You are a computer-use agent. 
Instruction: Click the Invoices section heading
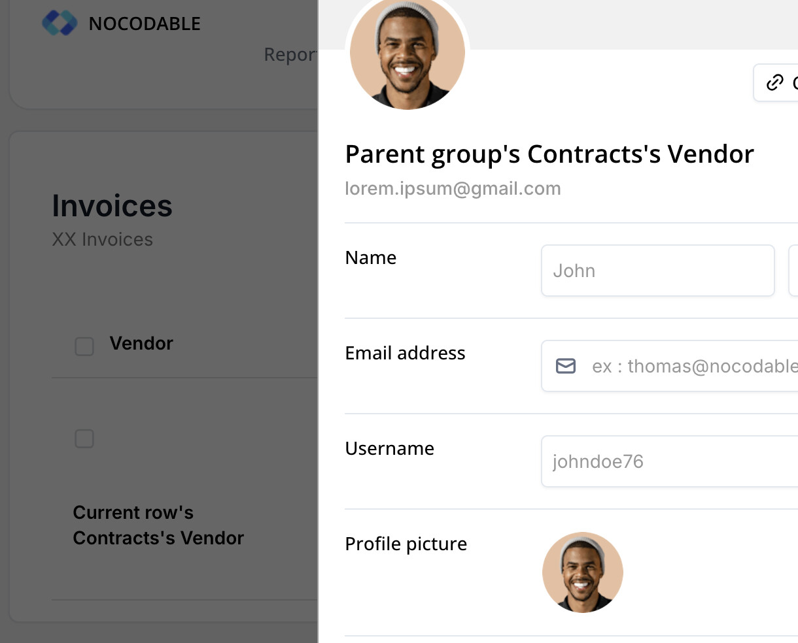[x=113, y=206]
